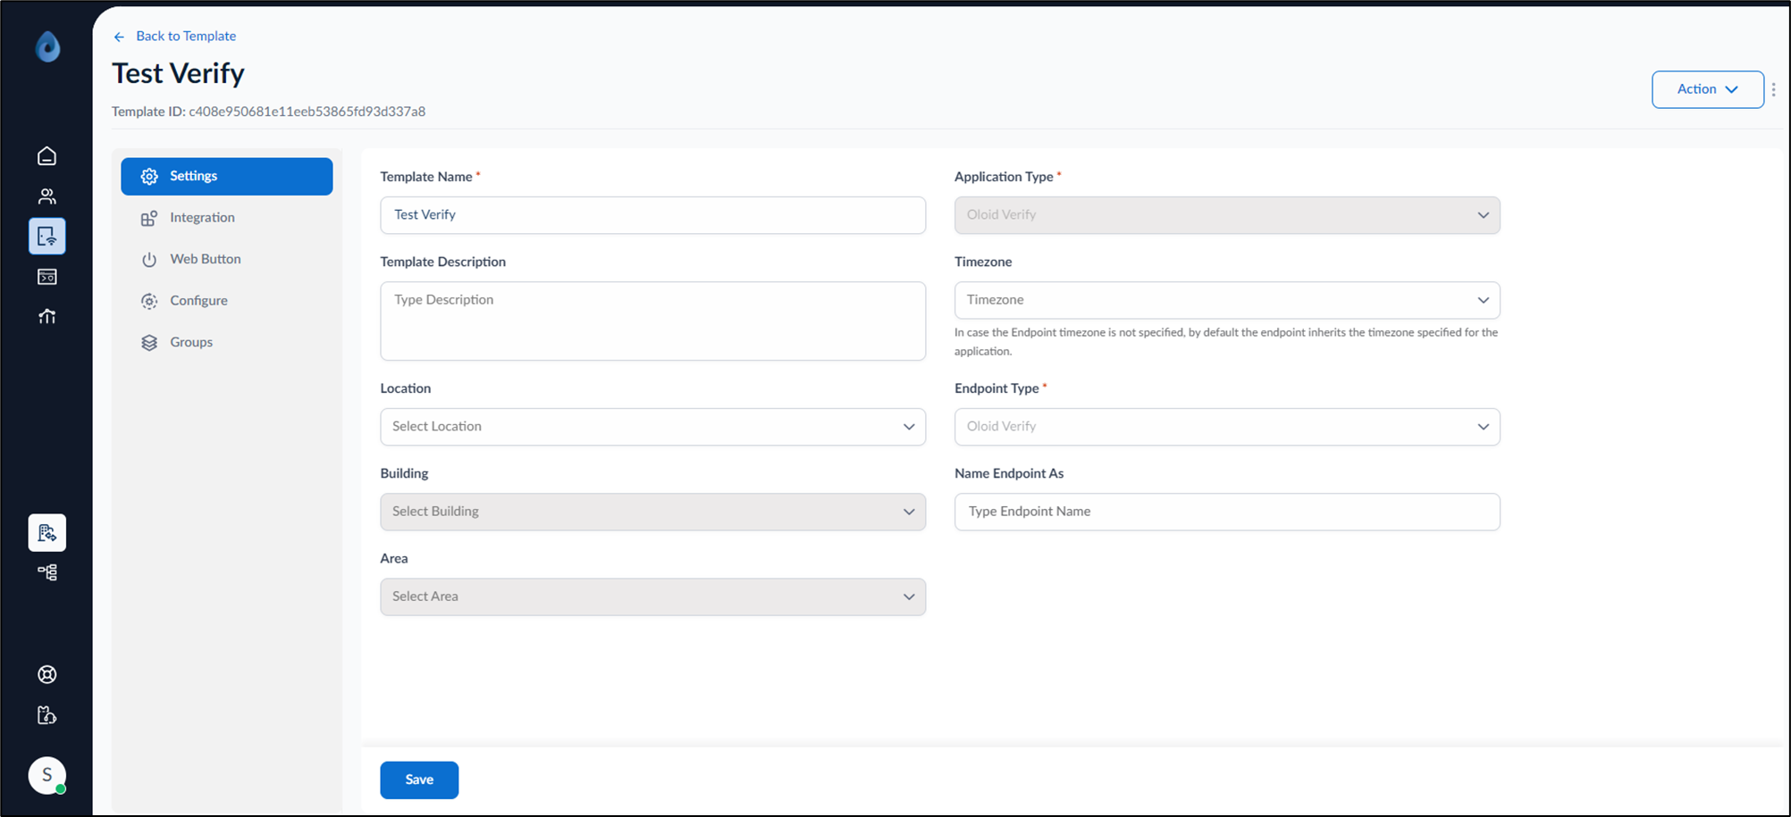
Task: Open the S user avatar
Action: [47, 775]
